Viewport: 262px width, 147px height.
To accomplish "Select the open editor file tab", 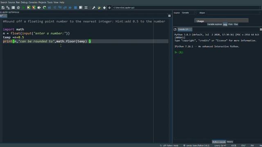I will 3,16.
